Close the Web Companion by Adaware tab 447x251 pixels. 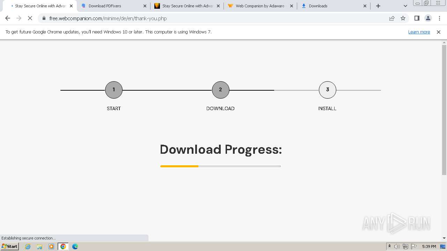(x=292, y=6)
